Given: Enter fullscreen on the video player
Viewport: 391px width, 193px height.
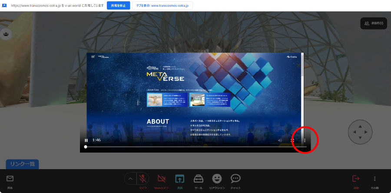Looking at the screenshot, I should (292, 140).
